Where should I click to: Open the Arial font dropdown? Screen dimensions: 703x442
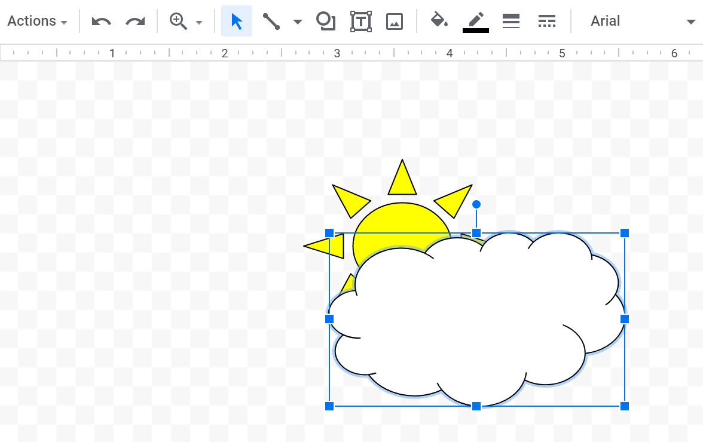tap(605, 20)
